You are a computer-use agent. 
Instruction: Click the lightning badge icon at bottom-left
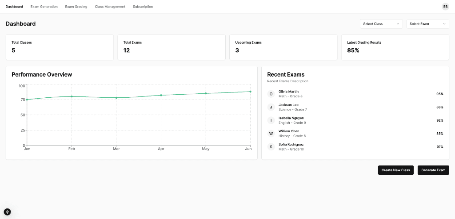[x=7, y=212]
